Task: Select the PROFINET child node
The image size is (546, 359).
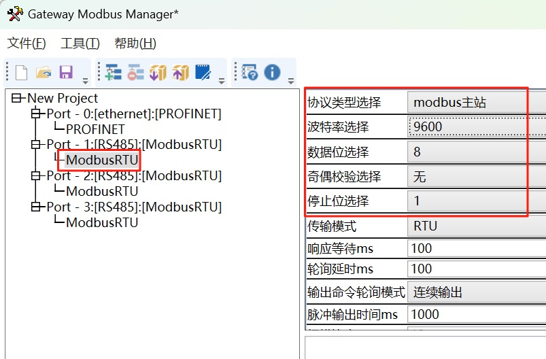Action: [x=95, y=129]
